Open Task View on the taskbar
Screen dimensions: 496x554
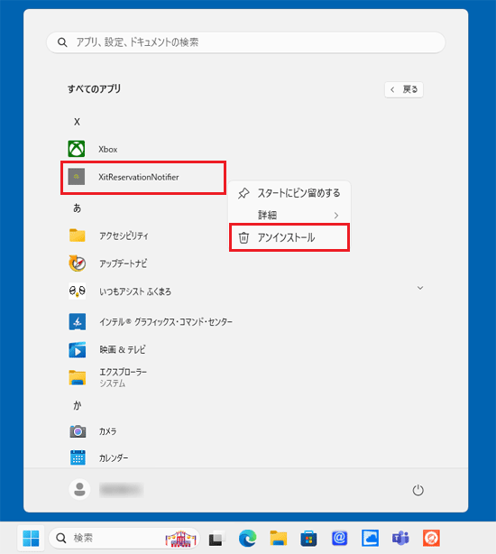216,538
